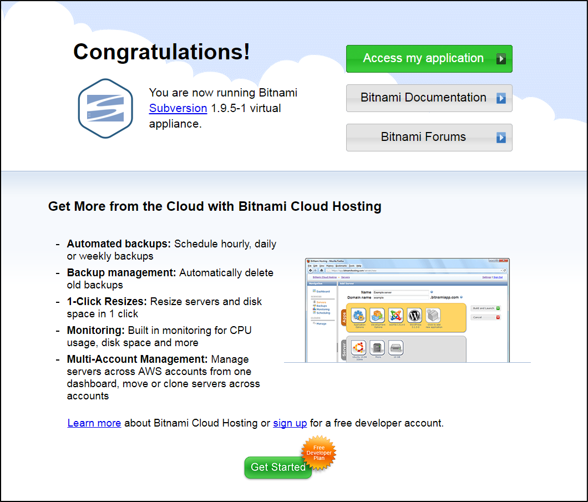Click the Joomla icon in hosting screenshot
This screenshot has width=588, height=502.
(x=396, y=316)
